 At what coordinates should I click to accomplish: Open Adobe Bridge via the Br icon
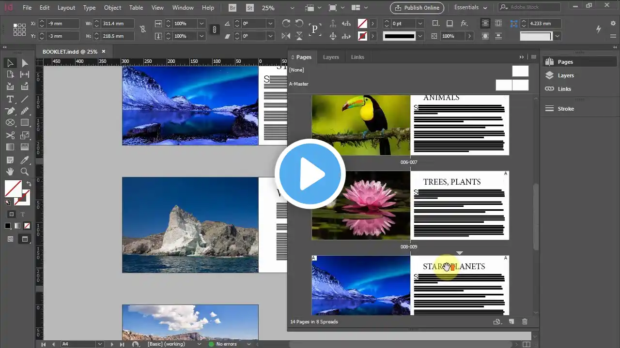click(x=233, y=8)
